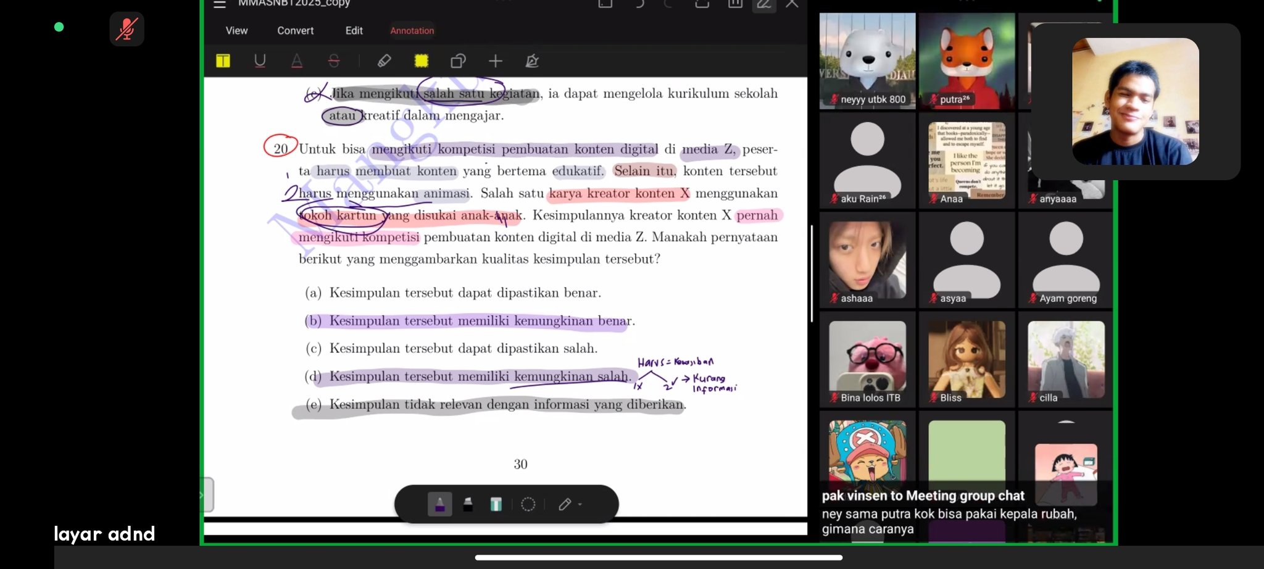Activate the dotted lasso selection tool

click(528, 504)
